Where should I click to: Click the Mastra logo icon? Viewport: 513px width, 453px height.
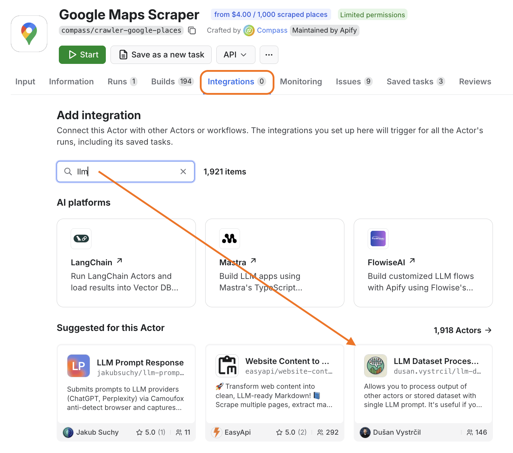tap(230, 238)
